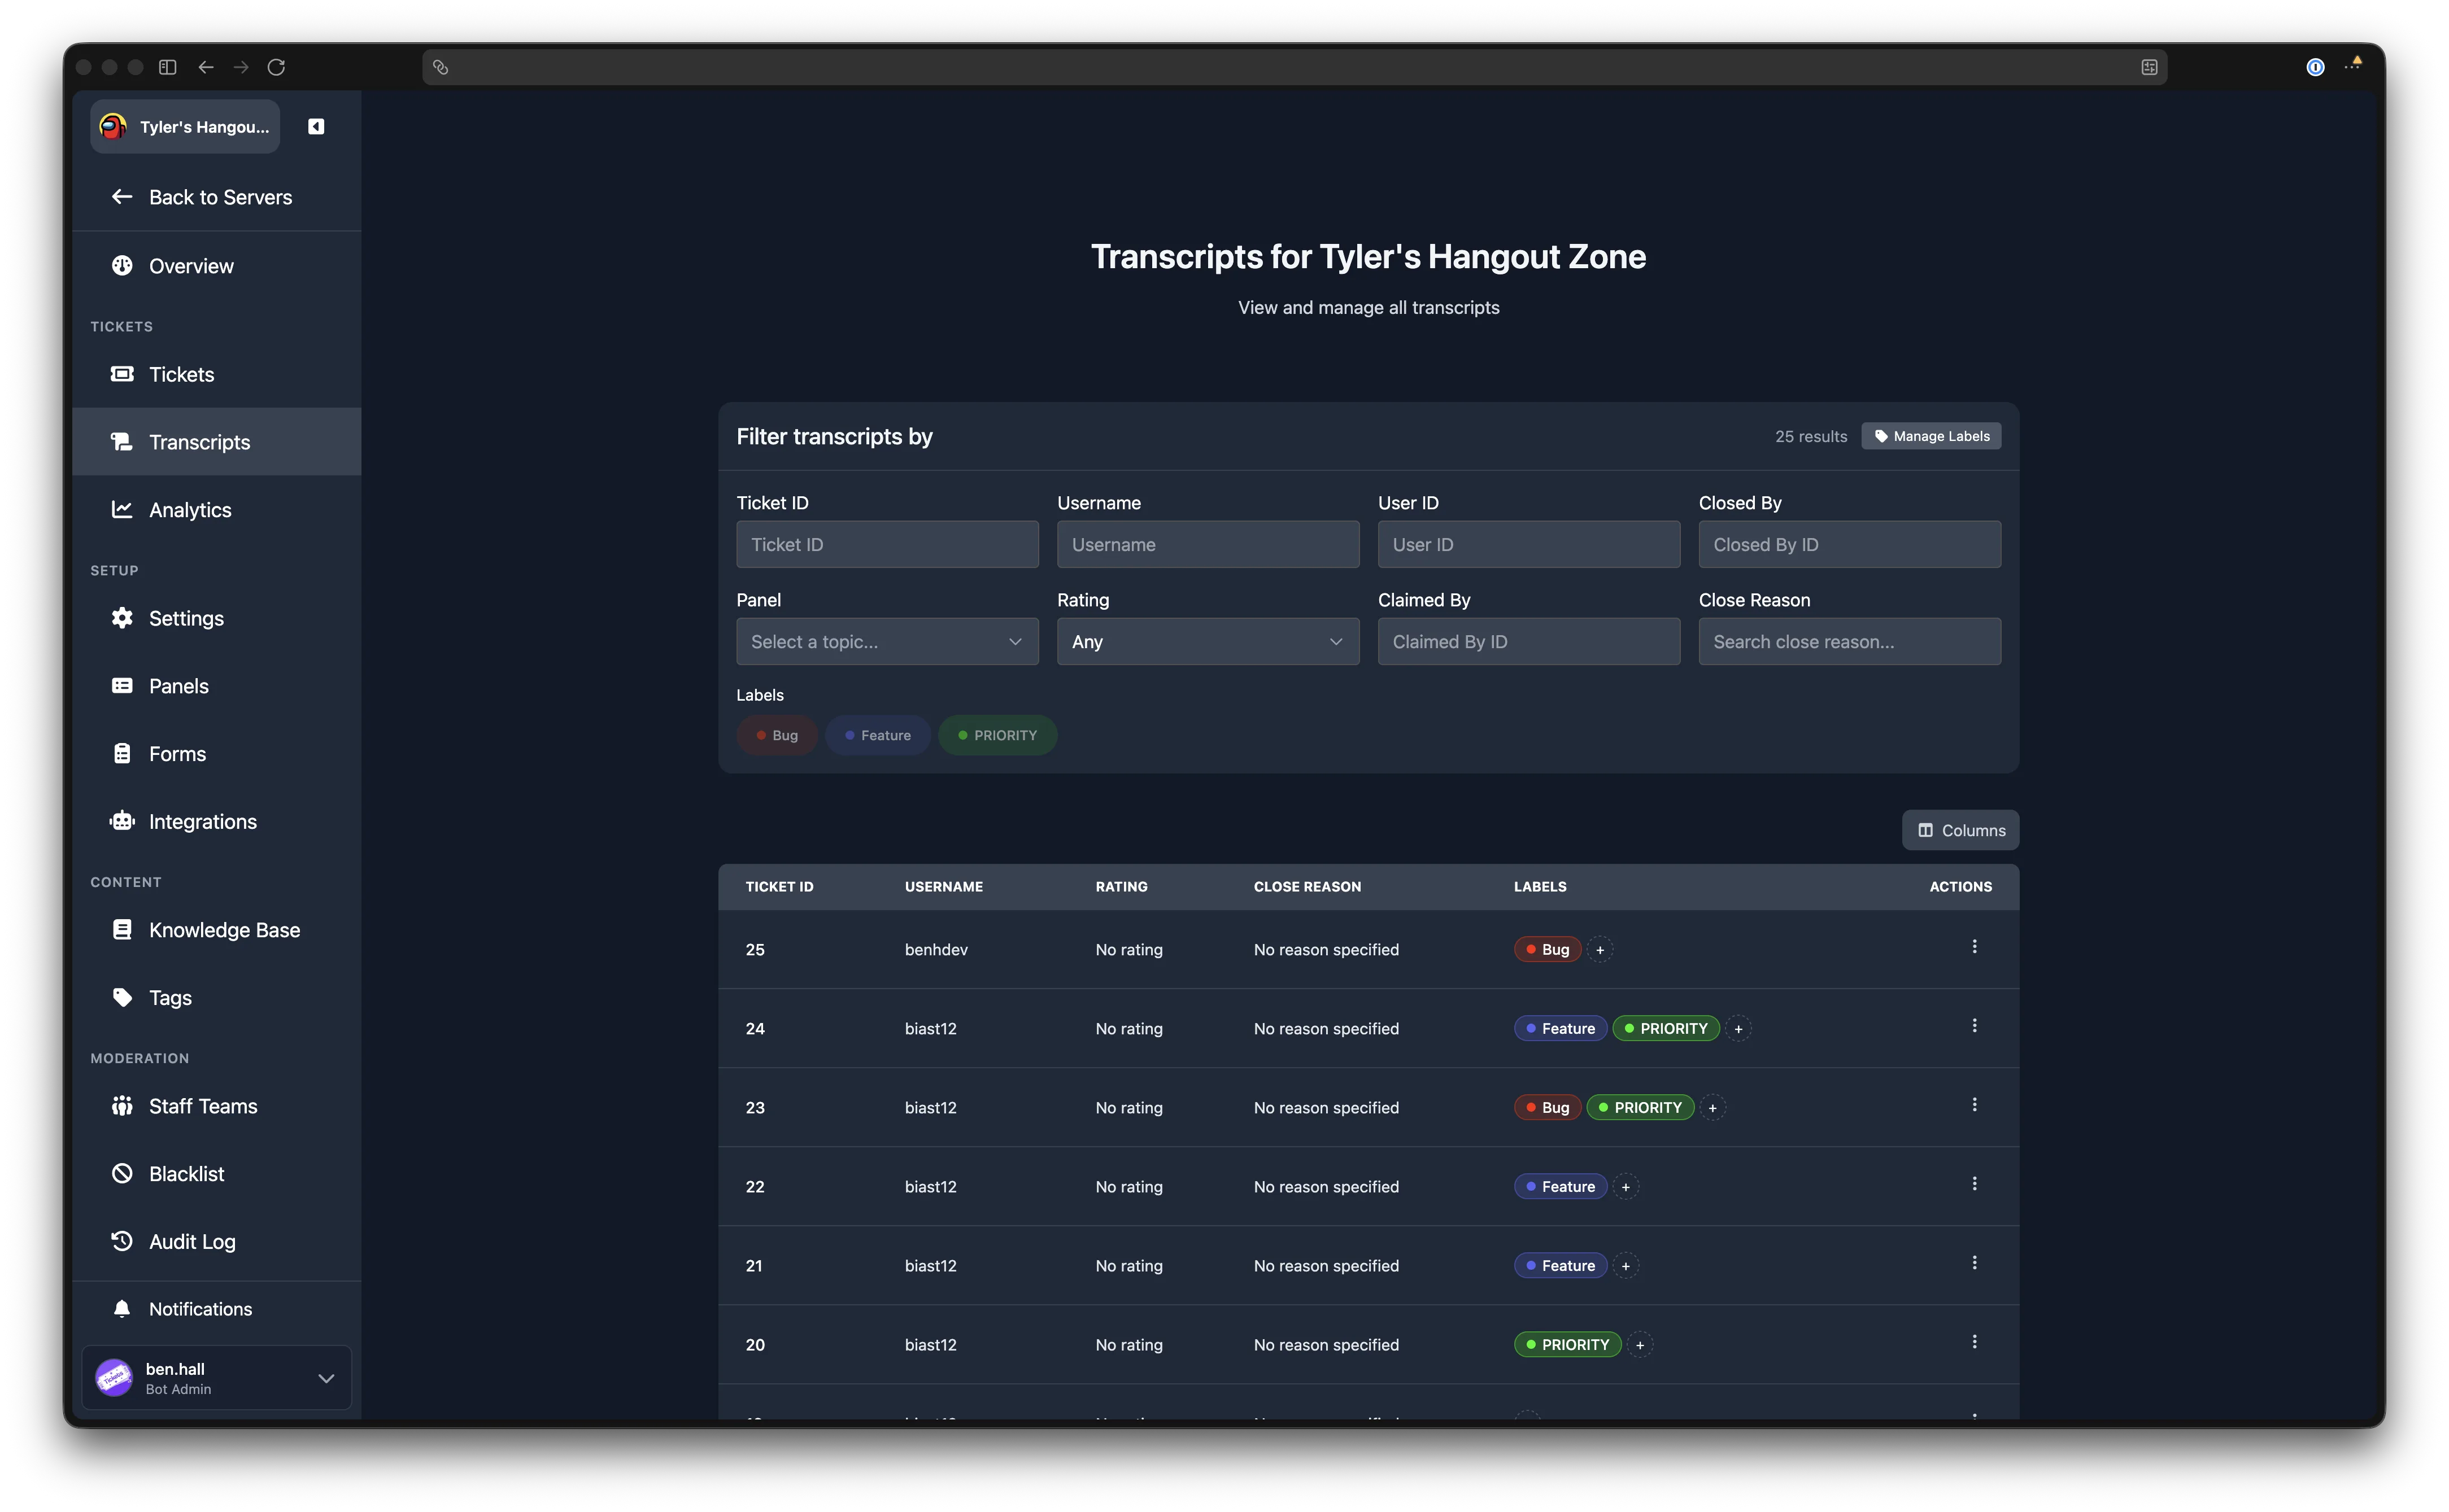Toggle the Feature label filter chip

[877, 735]
